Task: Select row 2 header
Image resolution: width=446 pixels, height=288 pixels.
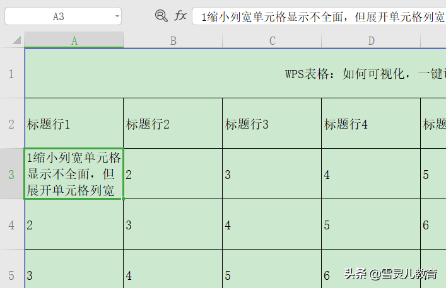Action: coord(12,124)
